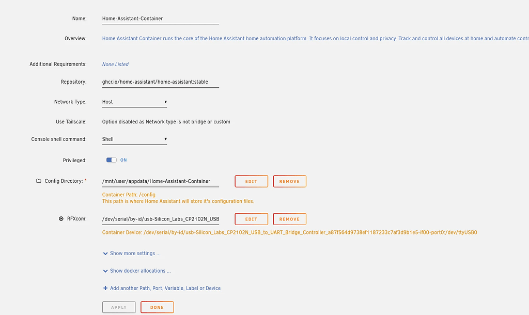Click the DONE button

pos(157,307)
